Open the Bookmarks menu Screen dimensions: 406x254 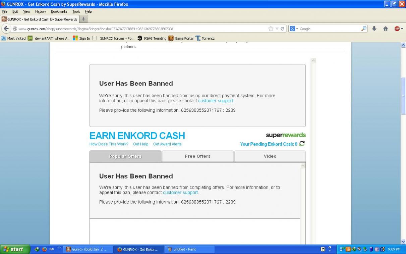pyautogui.click(x=59, y=11)
